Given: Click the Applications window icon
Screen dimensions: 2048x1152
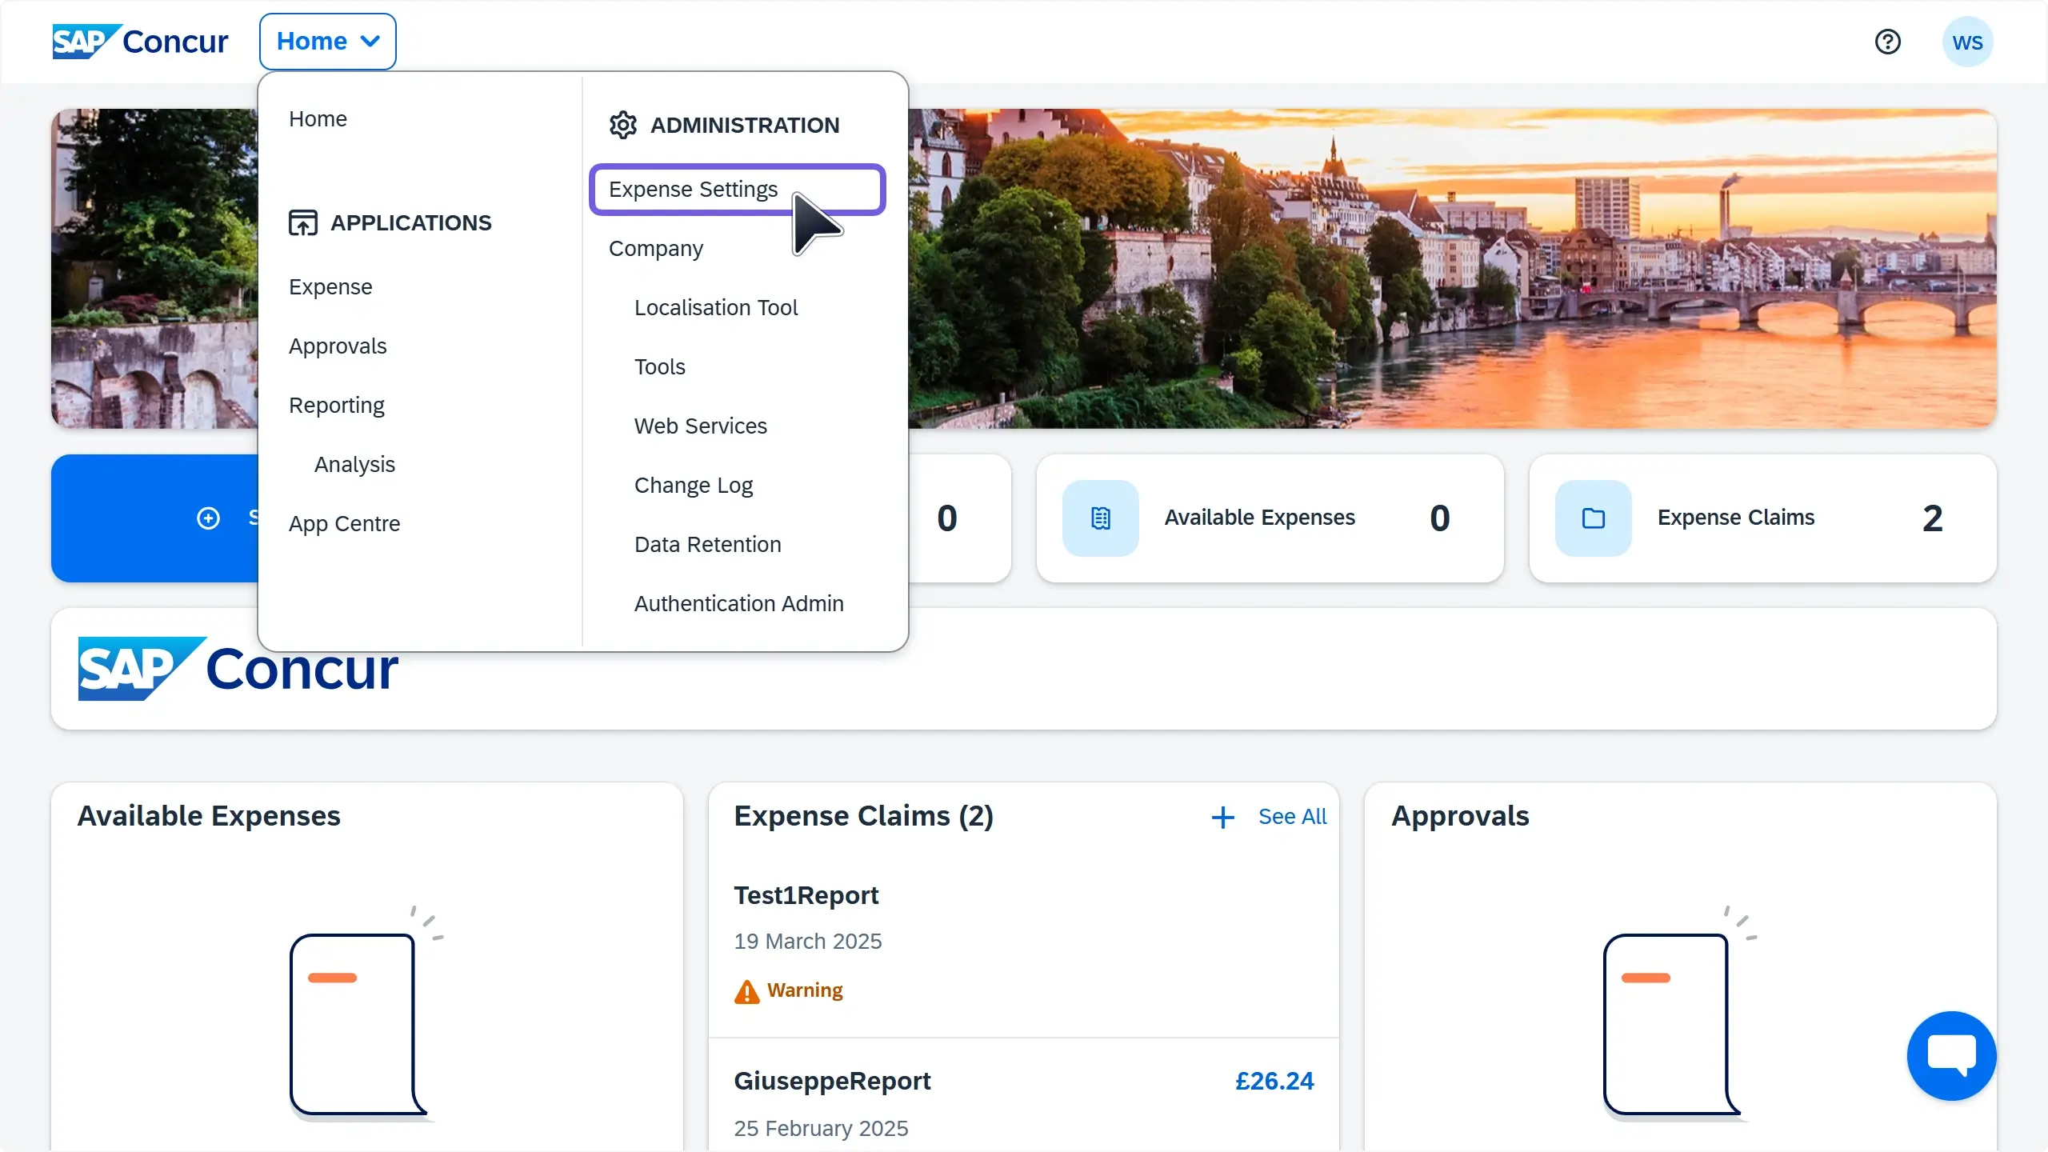Looking at the screenshot, I should [x=303, y=222].
